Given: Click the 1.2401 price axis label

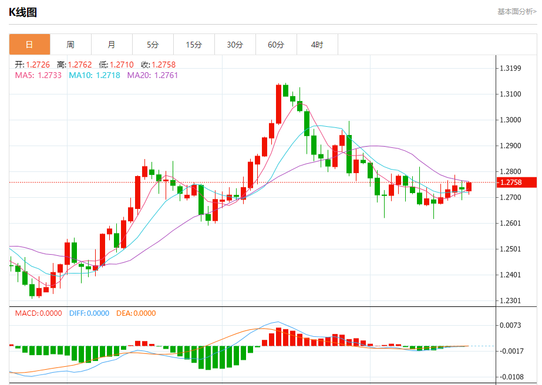Looking at the screenshot, I should (510, 275).
